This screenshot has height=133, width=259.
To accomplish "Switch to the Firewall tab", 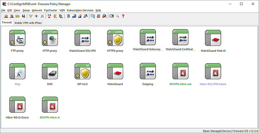I will 7,22.
